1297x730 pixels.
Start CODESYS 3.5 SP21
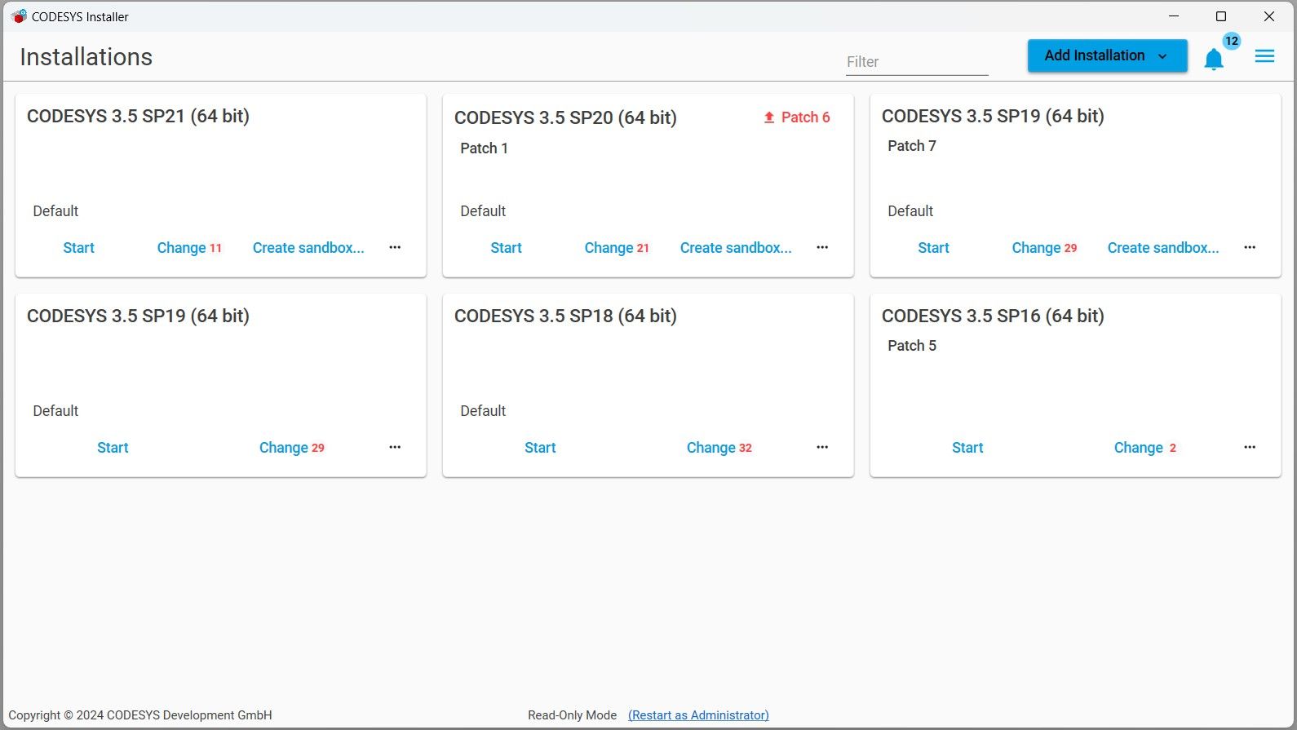pyautogui.click(x=78, y=248)
